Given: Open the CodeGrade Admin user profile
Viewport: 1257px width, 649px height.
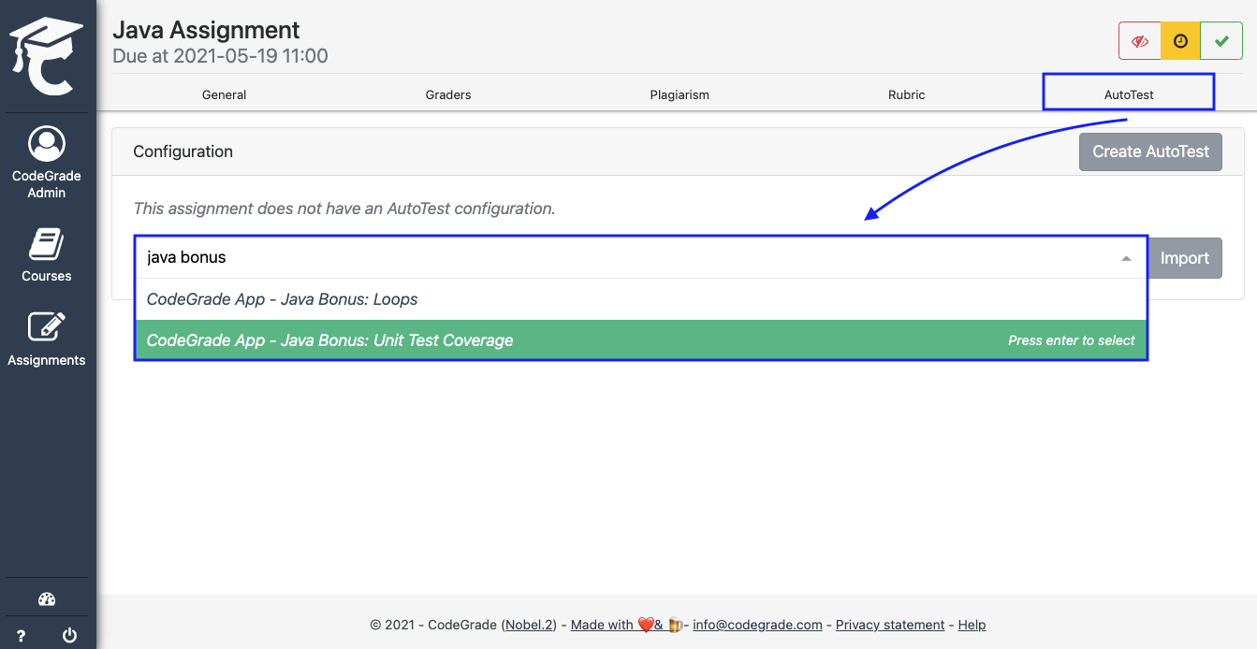Looking at the screenshot, I should 47,162.
